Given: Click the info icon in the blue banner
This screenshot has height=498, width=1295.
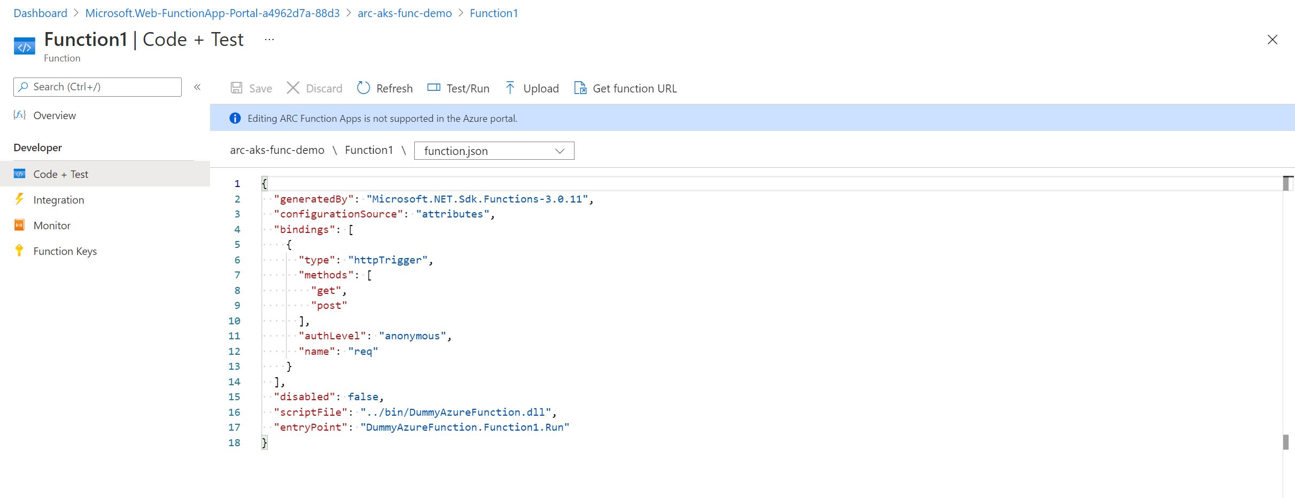Looking at the screenshot, I should [235, 118].
